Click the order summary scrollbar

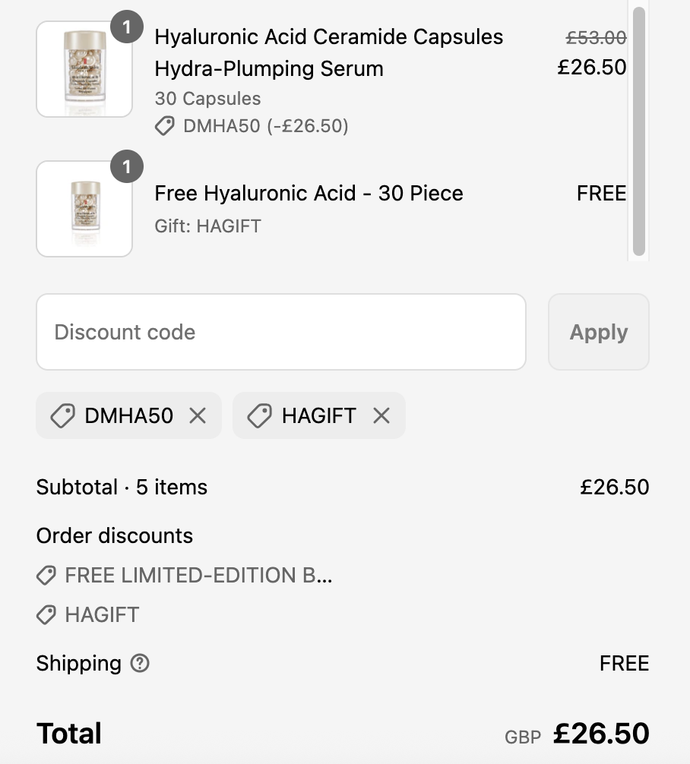point(638,131)
